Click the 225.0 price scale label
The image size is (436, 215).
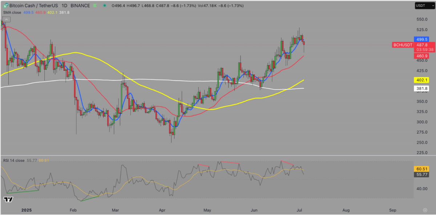[x=421, y=152]
